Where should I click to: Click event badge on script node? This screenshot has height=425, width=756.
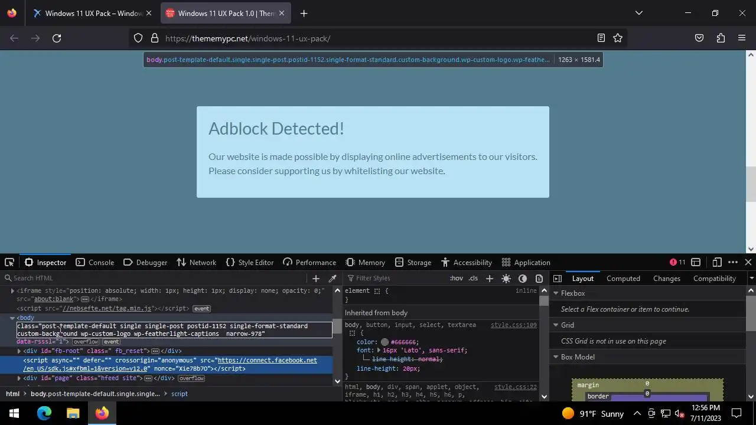pos(201,309)
